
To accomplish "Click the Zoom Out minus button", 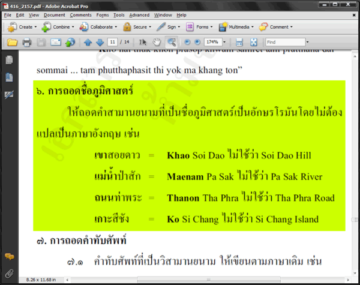I will 187,42.
